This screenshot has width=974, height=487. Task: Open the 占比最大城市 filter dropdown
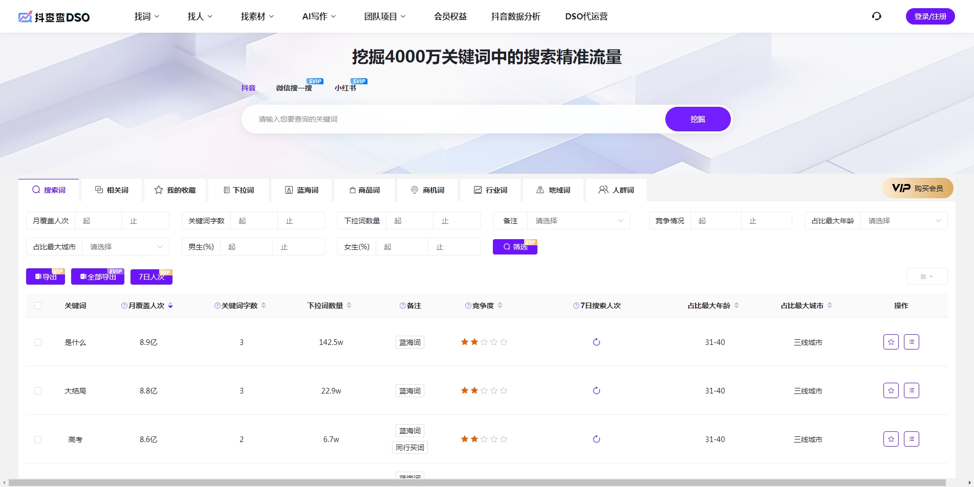125,247
